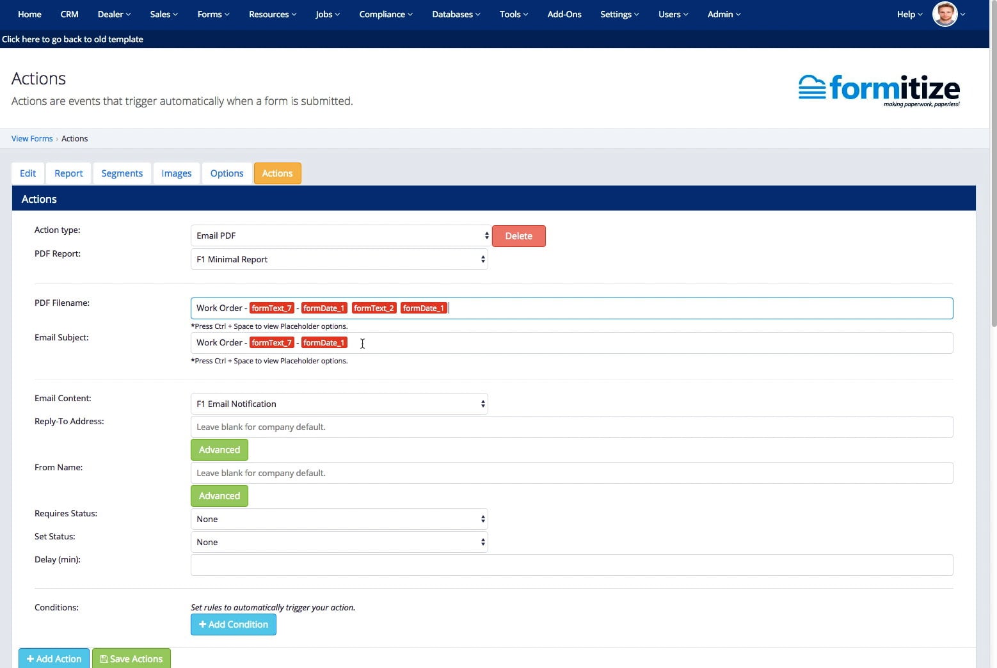The height and width of the screenshot is (668, 997).
Task: Click the View Forms breadcrumb link
Action: tap(32, 138)
